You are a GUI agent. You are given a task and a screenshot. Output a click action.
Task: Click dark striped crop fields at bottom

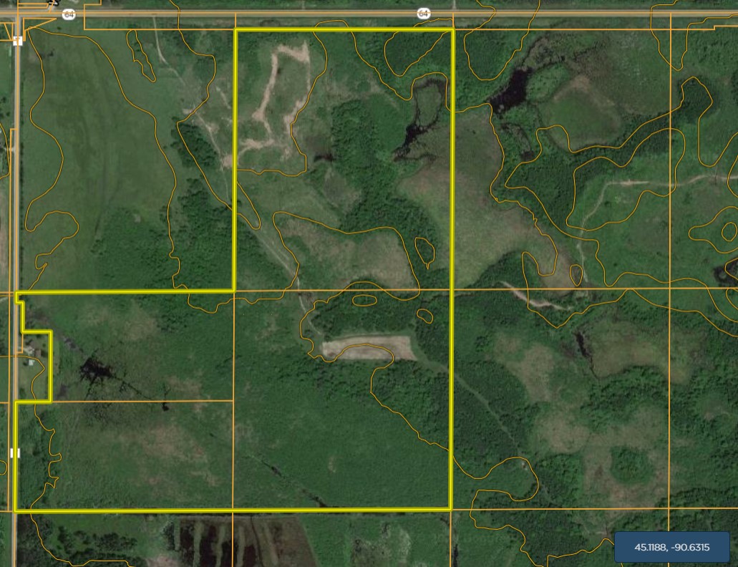point(215,541)
